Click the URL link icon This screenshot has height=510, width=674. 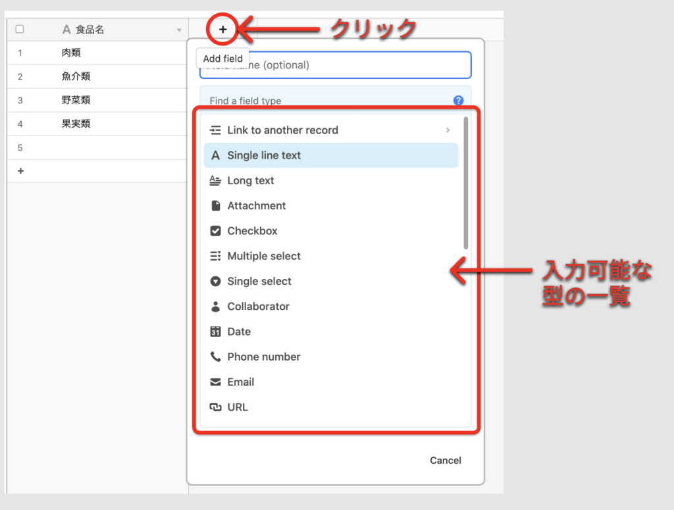(215, 407)
